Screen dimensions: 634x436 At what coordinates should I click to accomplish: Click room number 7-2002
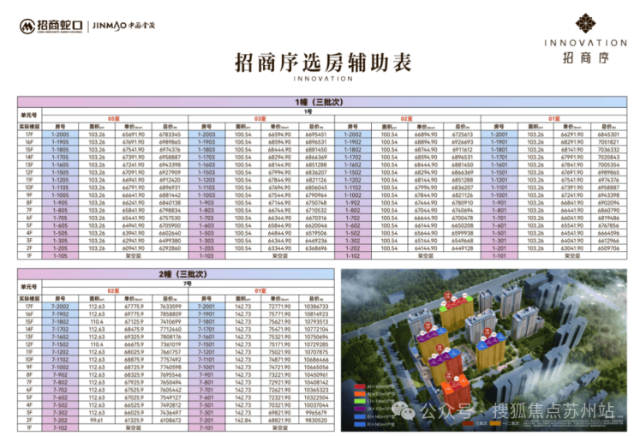pyautogui.click(x=60, y=307)
